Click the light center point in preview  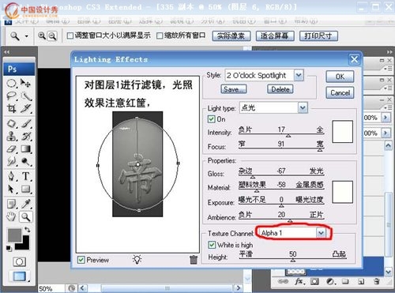[x=137, y=164]
